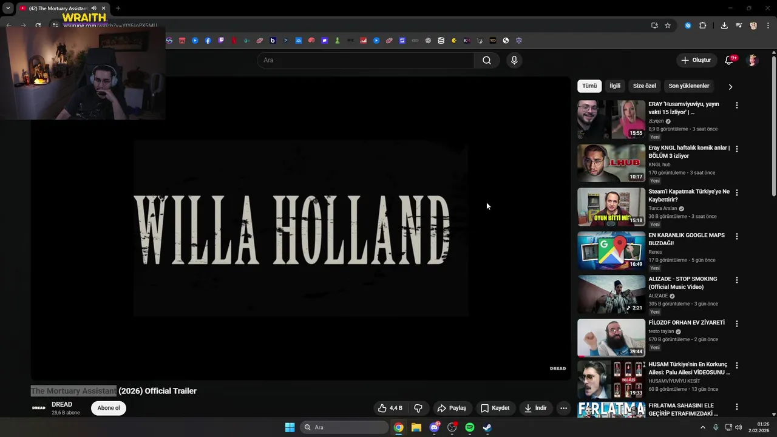Viewport: 777px width, 437px height.
Task: Open Discord from the taskbar
Action: (x=434, y=427)
